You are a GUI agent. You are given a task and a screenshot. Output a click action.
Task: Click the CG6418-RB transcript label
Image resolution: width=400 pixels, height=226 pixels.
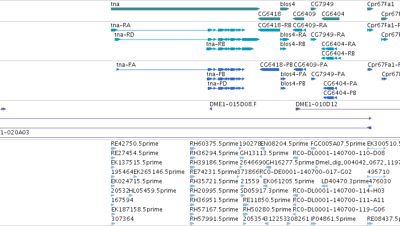(x=275, y=25)
